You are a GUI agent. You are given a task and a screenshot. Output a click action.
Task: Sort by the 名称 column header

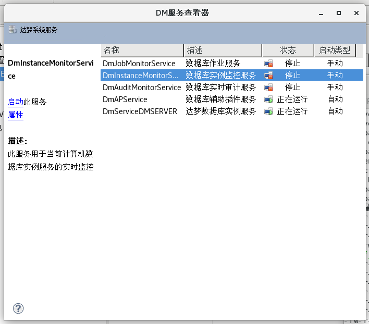pyautogui.click(x=142, y=50)
